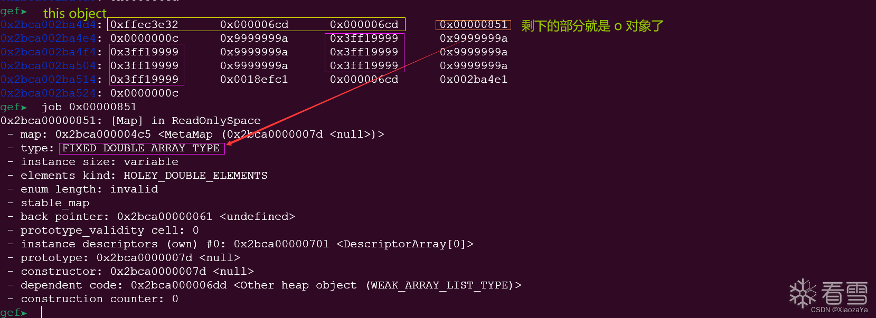Click the DescriptorArray[0] descriptor entry
Image resolution: width=876 pixels, height=318 pixels.
click(x=405, y=244)
